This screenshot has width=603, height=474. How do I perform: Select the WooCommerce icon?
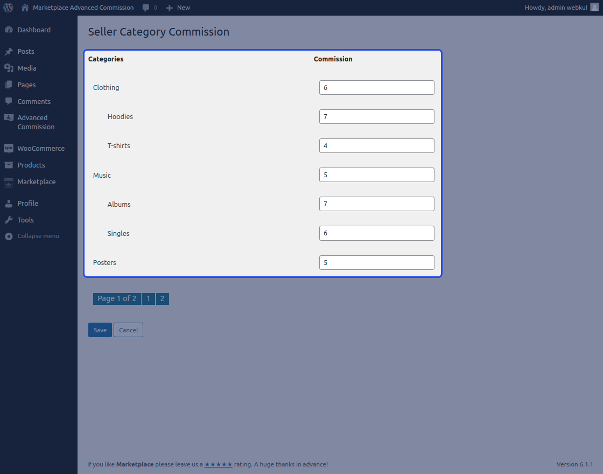pyautogui.click(x=10, y=148)
